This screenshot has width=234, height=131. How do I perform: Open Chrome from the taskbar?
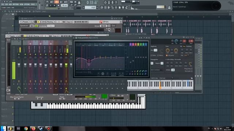click(26, 128)
